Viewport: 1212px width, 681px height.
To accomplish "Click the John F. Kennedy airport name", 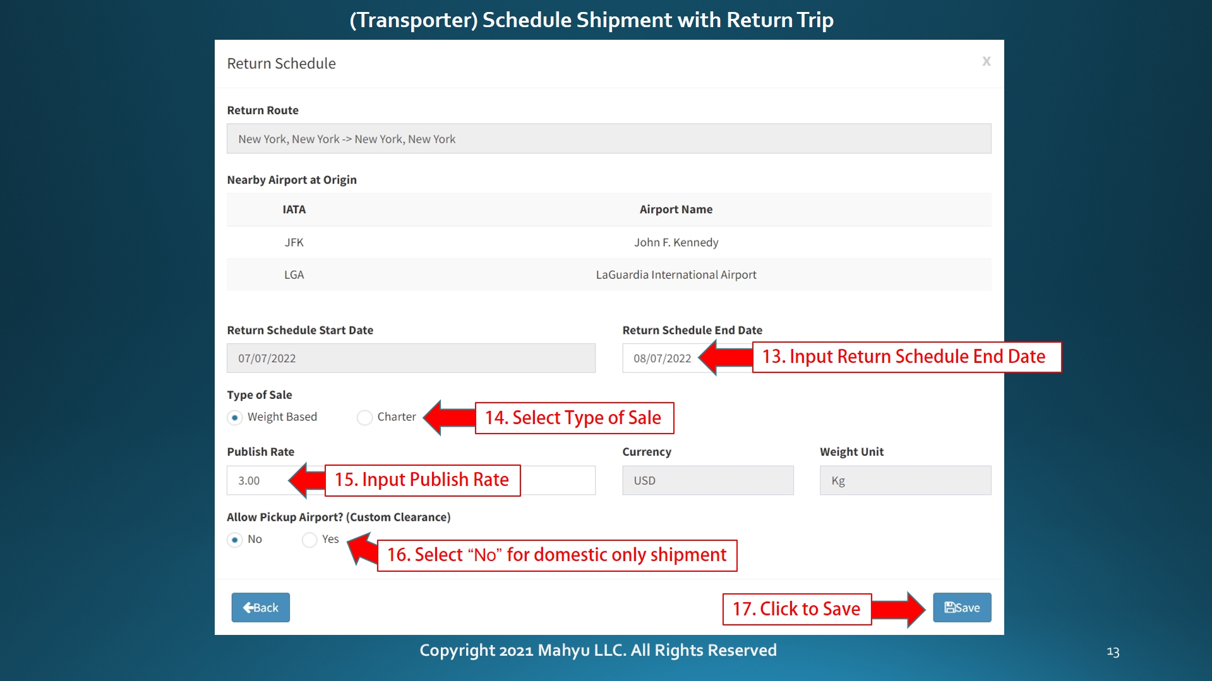I will coord(676,242).
